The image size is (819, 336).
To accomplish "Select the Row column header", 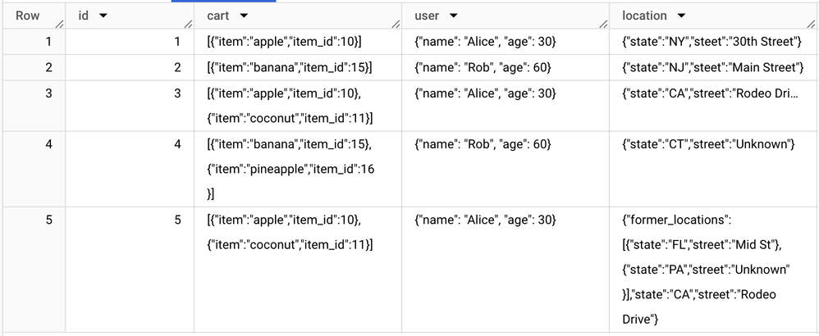I will pos(34,16).
